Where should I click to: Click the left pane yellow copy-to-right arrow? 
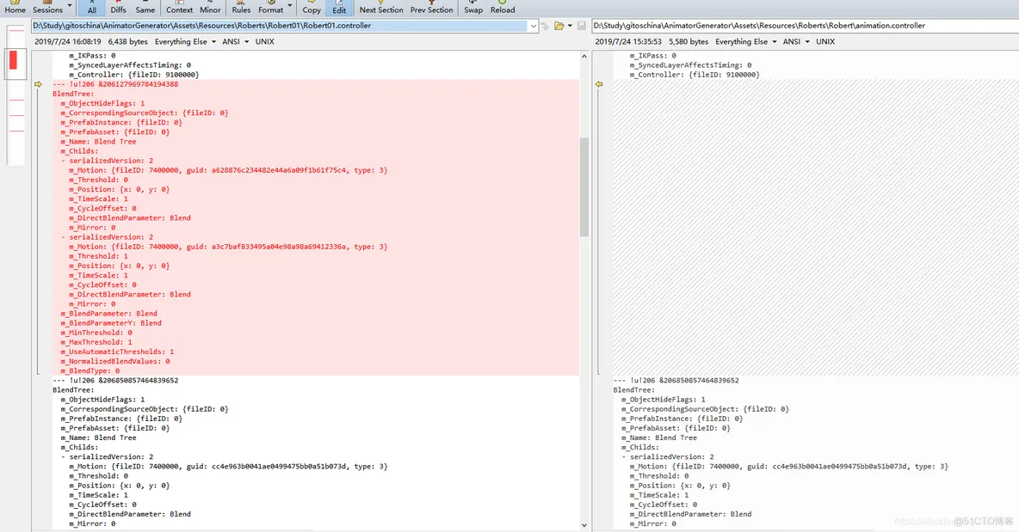pyautogui.click(x=39, y=84)
